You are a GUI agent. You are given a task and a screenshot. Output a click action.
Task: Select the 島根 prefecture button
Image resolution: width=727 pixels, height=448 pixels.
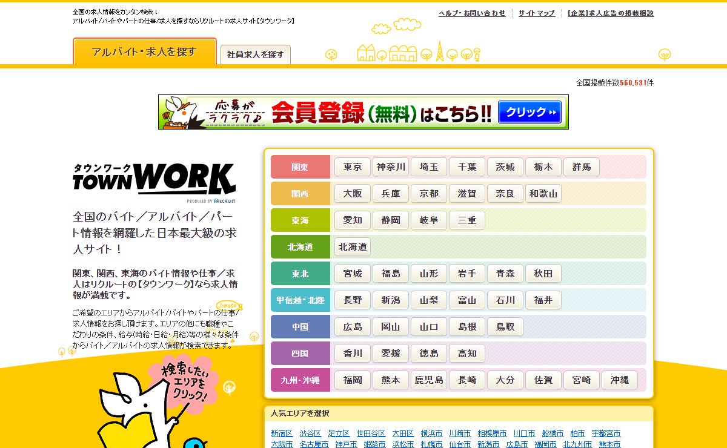click(467, 327)
